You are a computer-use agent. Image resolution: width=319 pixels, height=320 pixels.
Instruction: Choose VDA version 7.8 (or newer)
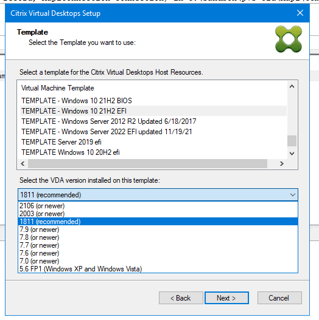point(158,237)
